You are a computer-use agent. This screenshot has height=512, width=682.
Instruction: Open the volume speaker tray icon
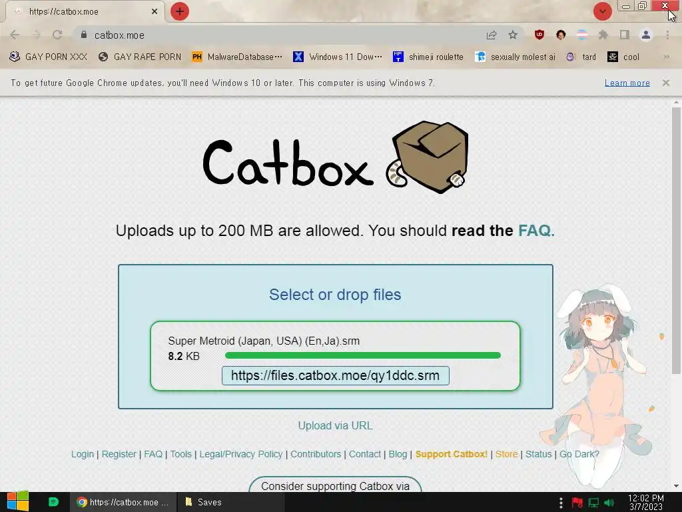(x=609, y=503)
